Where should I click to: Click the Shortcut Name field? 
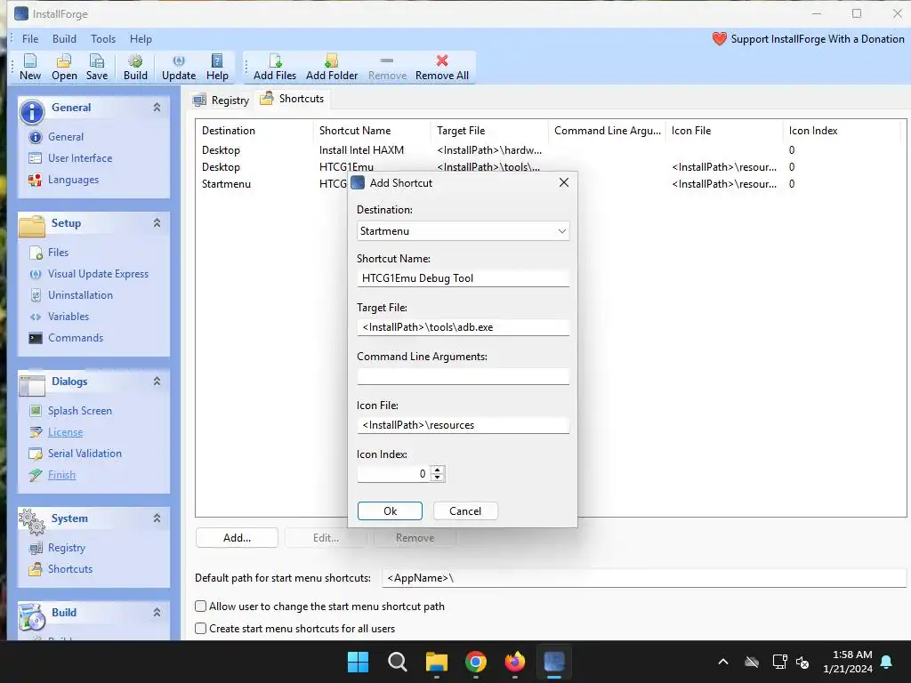coord(463,278)
